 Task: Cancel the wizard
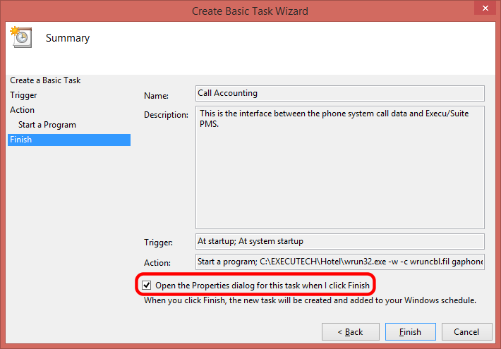pyautogui.click(x=466, y=332)
